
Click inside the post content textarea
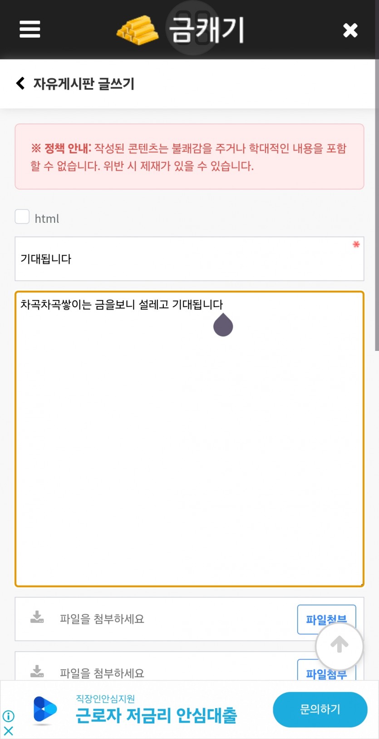point(189,439)
